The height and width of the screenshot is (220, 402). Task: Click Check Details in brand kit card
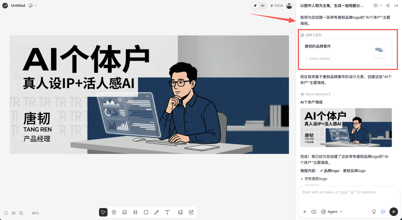coord(319,58)
